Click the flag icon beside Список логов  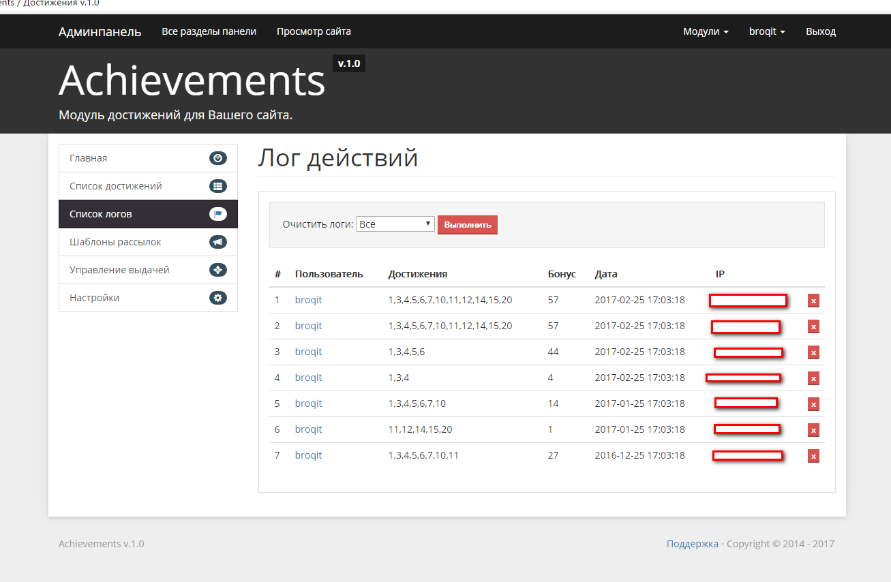[217, 214]
